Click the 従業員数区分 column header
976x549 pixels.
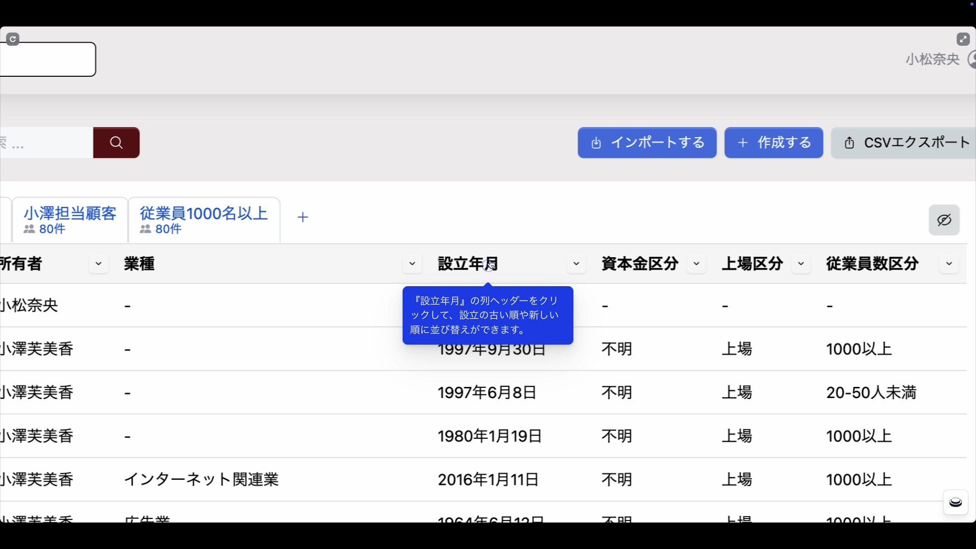click(872, 264)
